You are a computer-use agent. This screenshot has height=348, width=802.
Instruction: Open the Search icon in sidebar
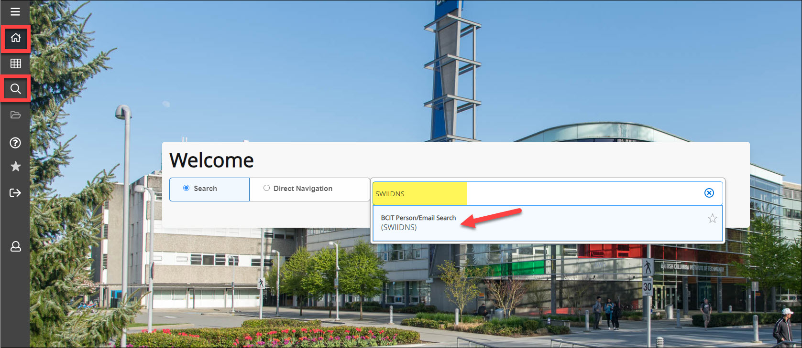point(16,89)
